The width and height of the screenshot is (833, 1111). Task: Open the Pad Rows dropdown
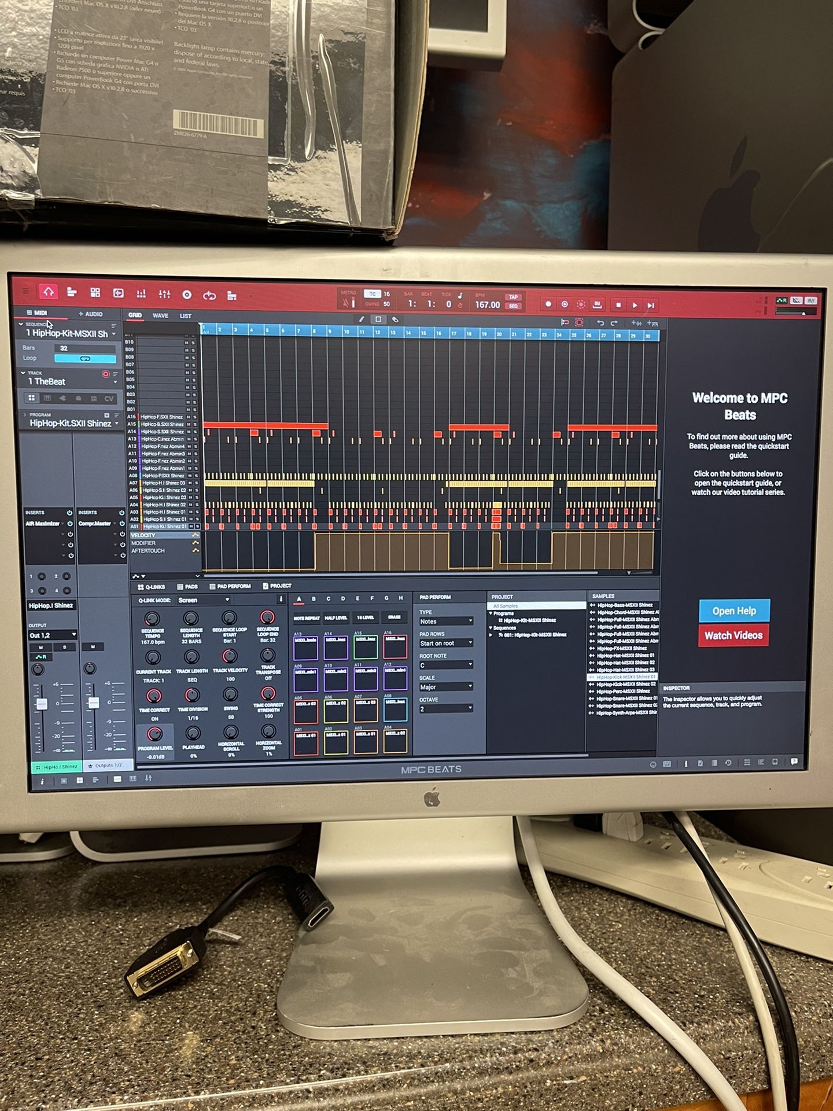[x=446, y=643]
